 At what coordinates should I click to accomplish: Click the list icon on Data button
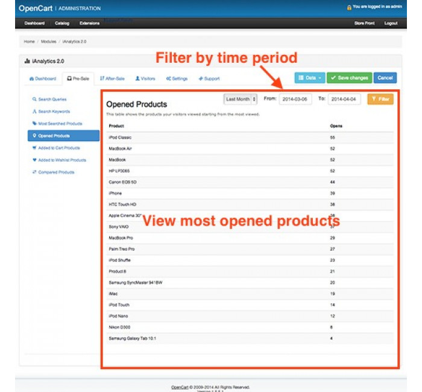(301, 78)
